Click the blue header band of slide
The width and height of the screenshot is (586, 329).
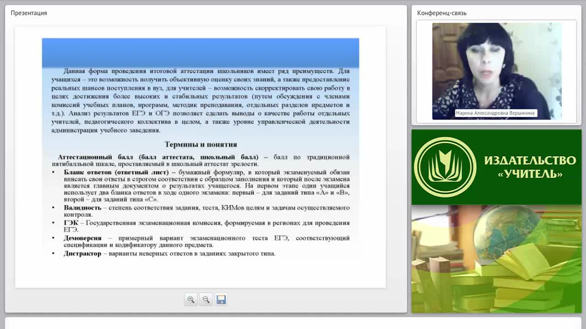201,52
